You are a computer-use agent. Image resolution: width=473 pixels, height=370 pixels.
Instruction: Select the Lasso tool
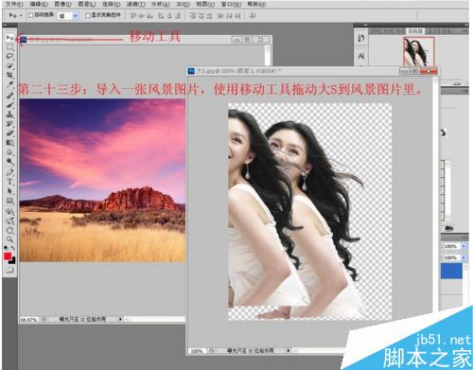pyautogui.click(x=9, y=57)
